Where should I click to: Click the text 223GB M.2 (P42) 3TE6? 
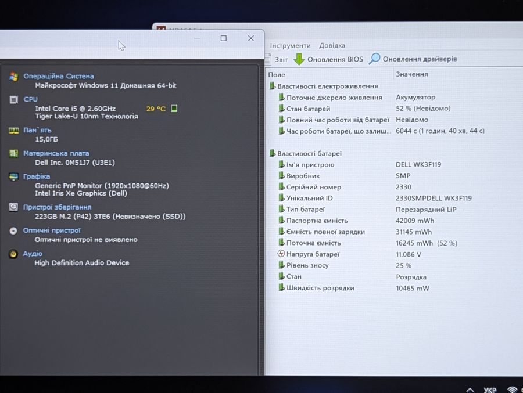point(73,217)
